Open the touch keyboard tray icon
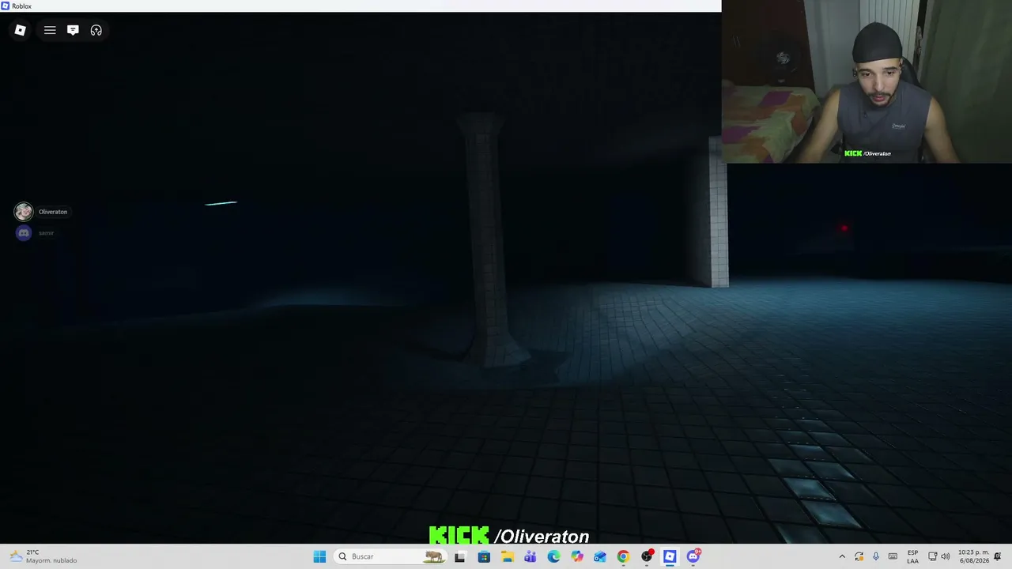The width and height of the screenshot is (1012, 569). pos(893,556)
